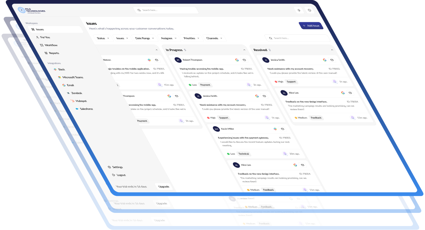Open the Issues section in the sidebar
This screenshot has height=230, width=425.
click(40, 29)
